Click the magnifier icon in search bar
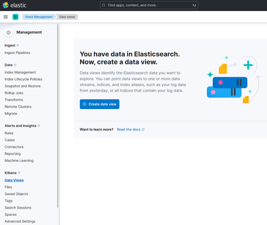 [x=104, y=5]
